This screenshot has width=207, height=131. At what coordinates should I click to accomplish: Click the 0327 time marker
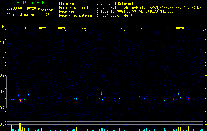point(141,28)
